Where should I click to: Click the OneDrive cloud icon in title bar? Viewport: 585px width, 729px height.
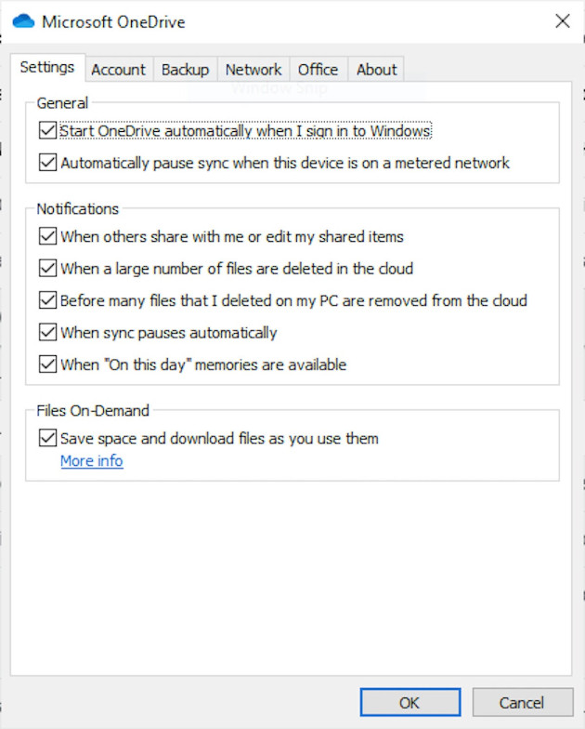23,20
